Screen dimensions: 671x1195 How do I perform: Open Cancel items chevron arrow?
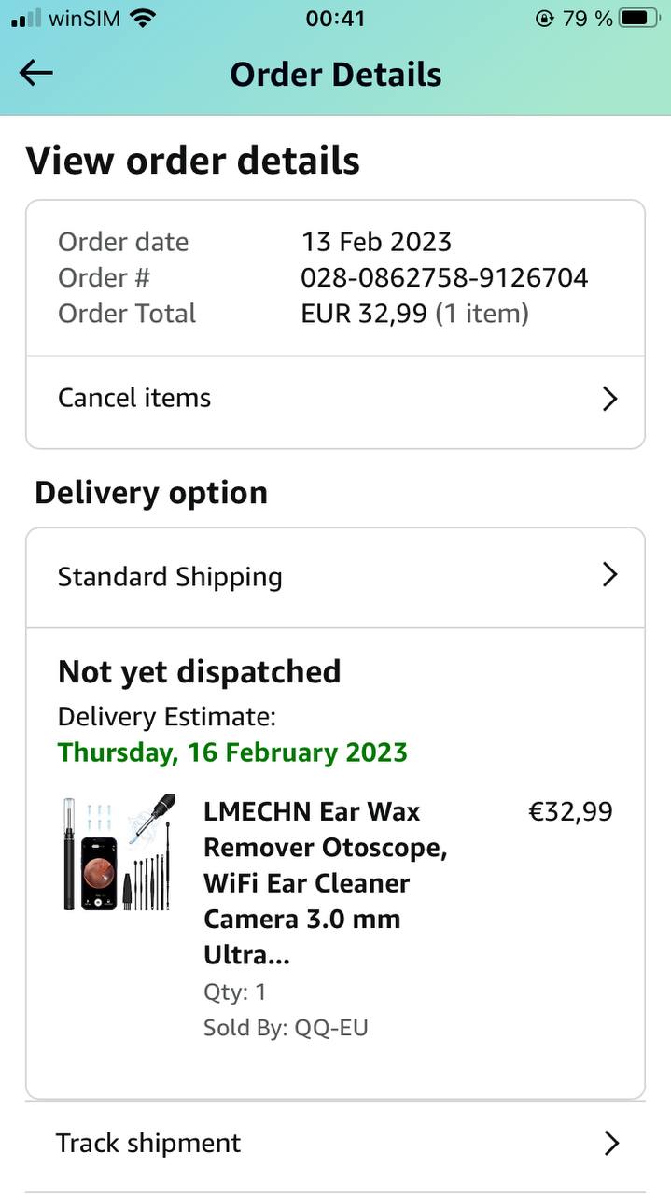coord(609,399)
